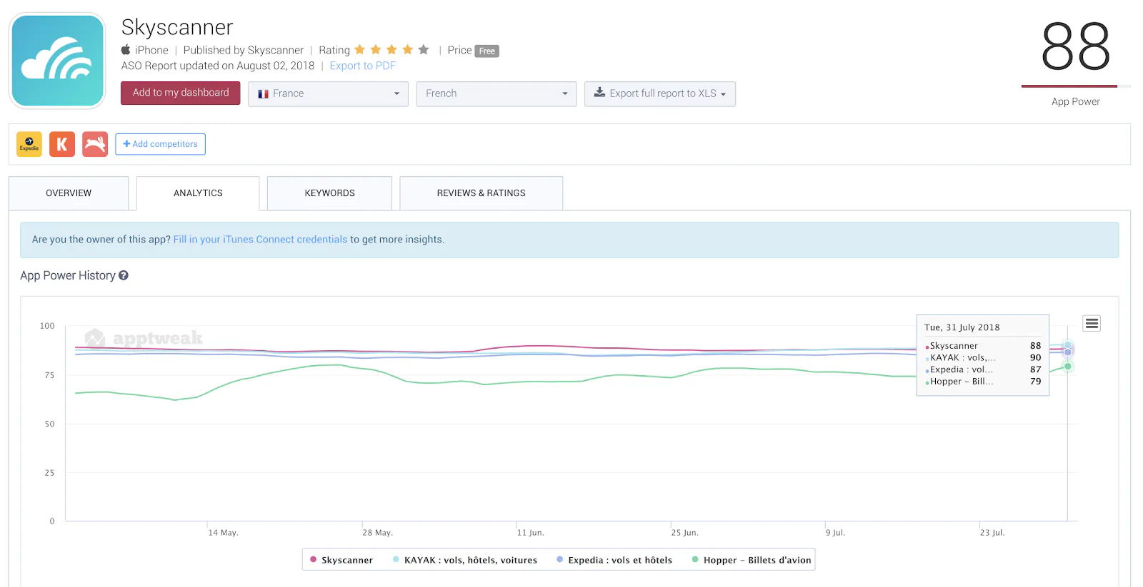Click the Export to PDF link
The width and height of the screenshot is (1143, 587).
(x=362, y=66)
